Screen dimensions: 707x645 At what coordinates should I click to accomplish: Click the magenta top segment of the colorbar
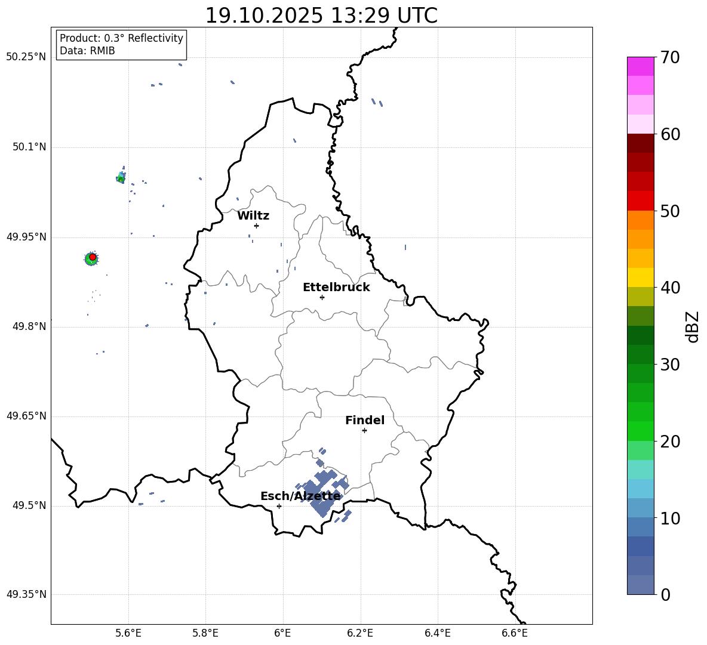pyautogui.click(x=640, y=66)
